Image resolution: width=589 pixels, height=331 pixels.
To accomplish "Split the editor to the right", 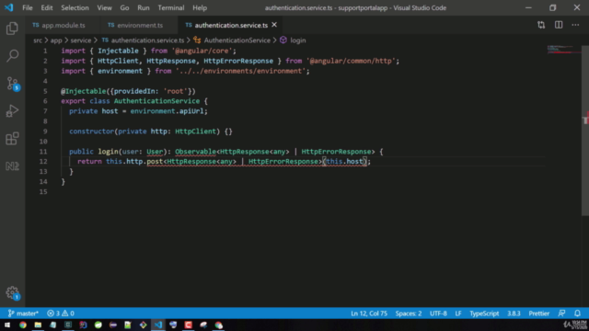I will (559, 25).
